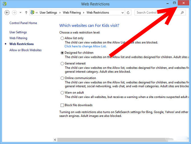The width and height of the screenshot is (191, 144).
Task: Go to User Settings in sidebar
Action: (18, 32)
